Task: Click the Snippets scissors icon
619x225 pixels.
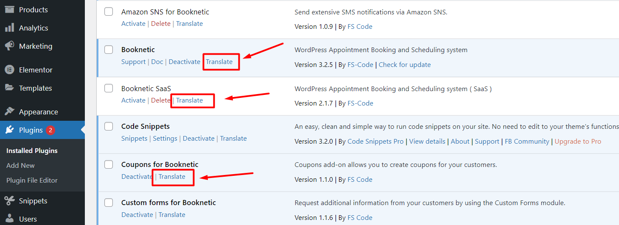Action: pos(9,201)
